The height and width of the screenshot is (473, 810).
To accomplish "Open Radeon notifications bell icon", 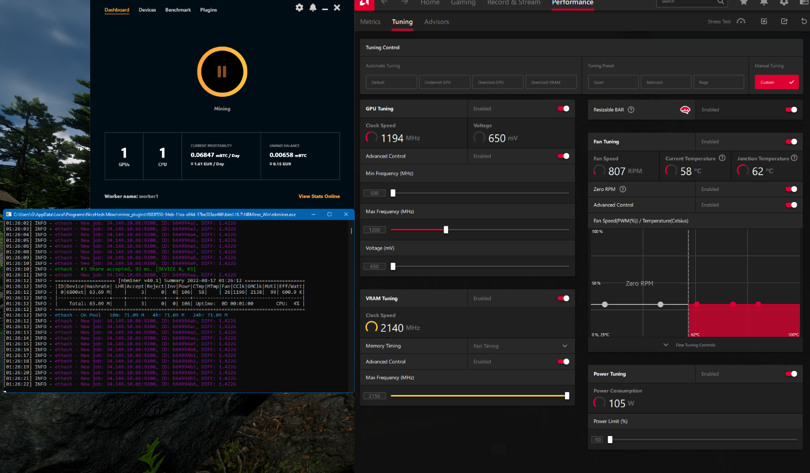I will click(764, 3).
